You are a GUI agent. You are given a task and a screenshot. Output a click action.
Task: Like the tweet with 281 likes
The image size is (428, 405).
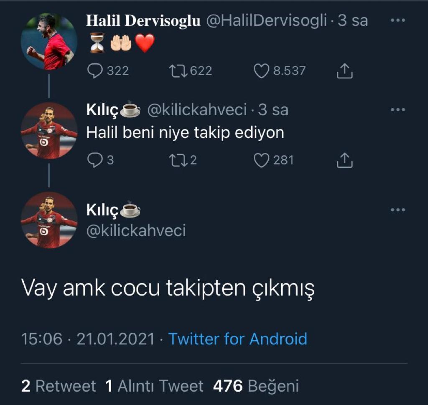(x=261, y=160)
